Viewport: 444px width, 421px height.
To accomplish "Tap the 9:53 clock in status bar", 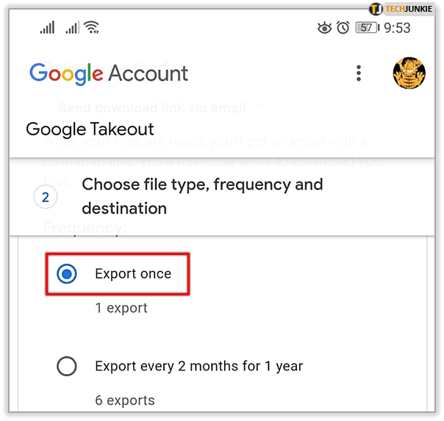I will 398,28.
